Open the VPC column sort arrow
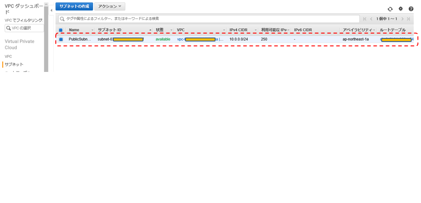This screenshot has width=421, height=203. pos(224,30)
